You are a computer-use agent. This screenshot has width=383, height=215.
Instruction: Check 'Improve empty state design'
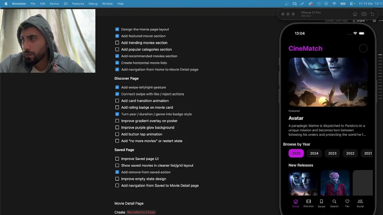(x=117, y=179)
